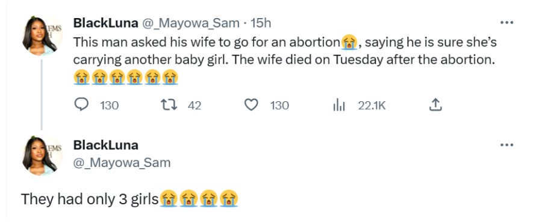
Task: Open the view analytics bar chart icon
Action: (x=339, y=105)
